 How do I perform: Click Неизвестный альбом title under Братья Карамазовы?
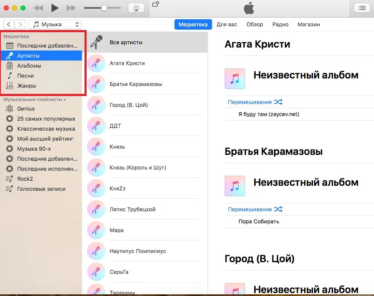(306, 182)
